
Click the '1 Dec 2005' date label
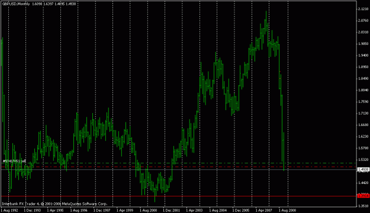(241, 210)
